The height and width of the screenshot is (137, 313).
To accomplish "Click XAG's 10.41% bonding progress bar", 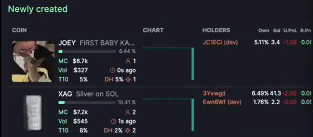I will (x=87, y=102).
